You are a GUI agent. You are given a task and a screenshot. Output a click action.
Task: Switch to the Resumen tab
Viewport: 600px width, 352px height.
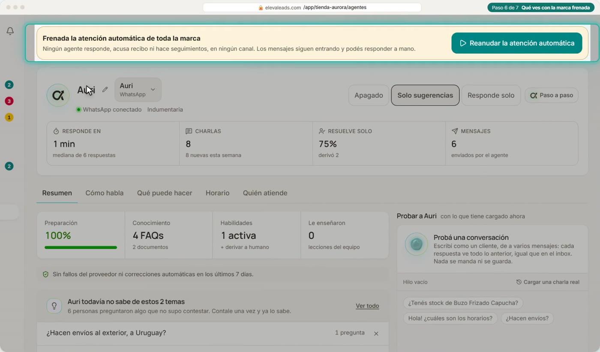point(57,193)
